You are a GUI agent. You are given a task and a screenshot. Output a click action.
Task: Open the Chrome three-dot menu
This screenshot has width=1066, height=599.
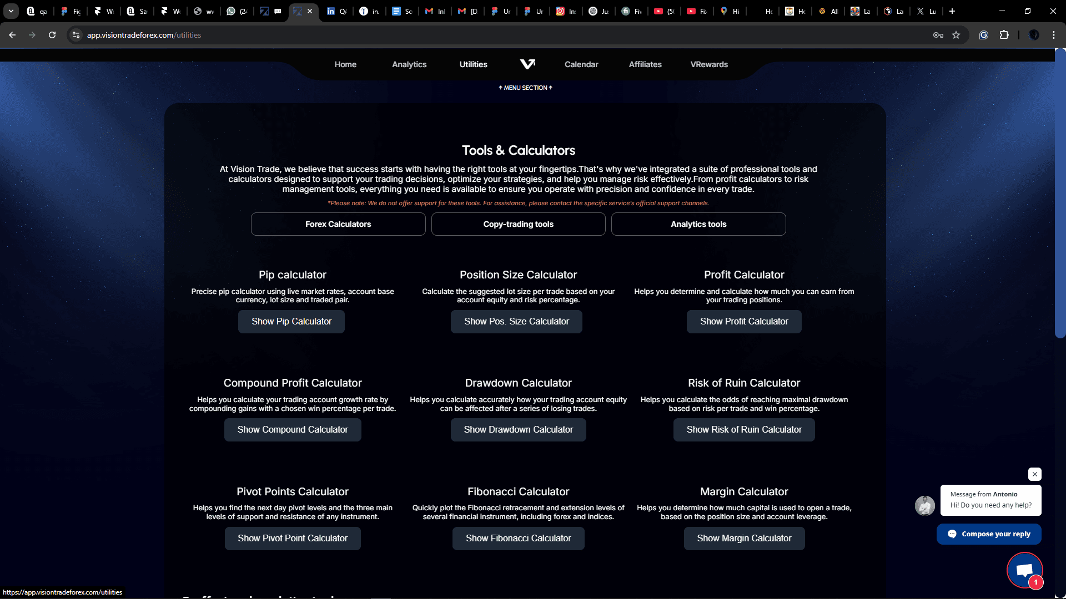click(x=1054, y=35)
